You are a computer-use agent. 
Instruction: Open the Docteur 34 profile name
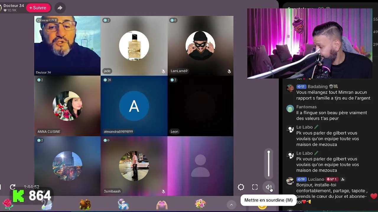(x=14, y=6)
